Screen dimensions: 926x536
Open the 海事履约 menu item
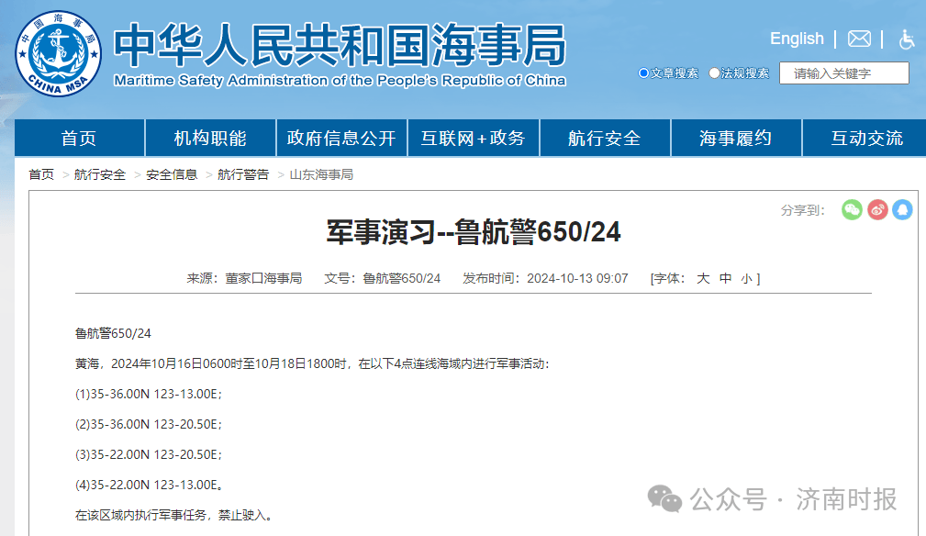pyautogui.click(x=736, y=139)
